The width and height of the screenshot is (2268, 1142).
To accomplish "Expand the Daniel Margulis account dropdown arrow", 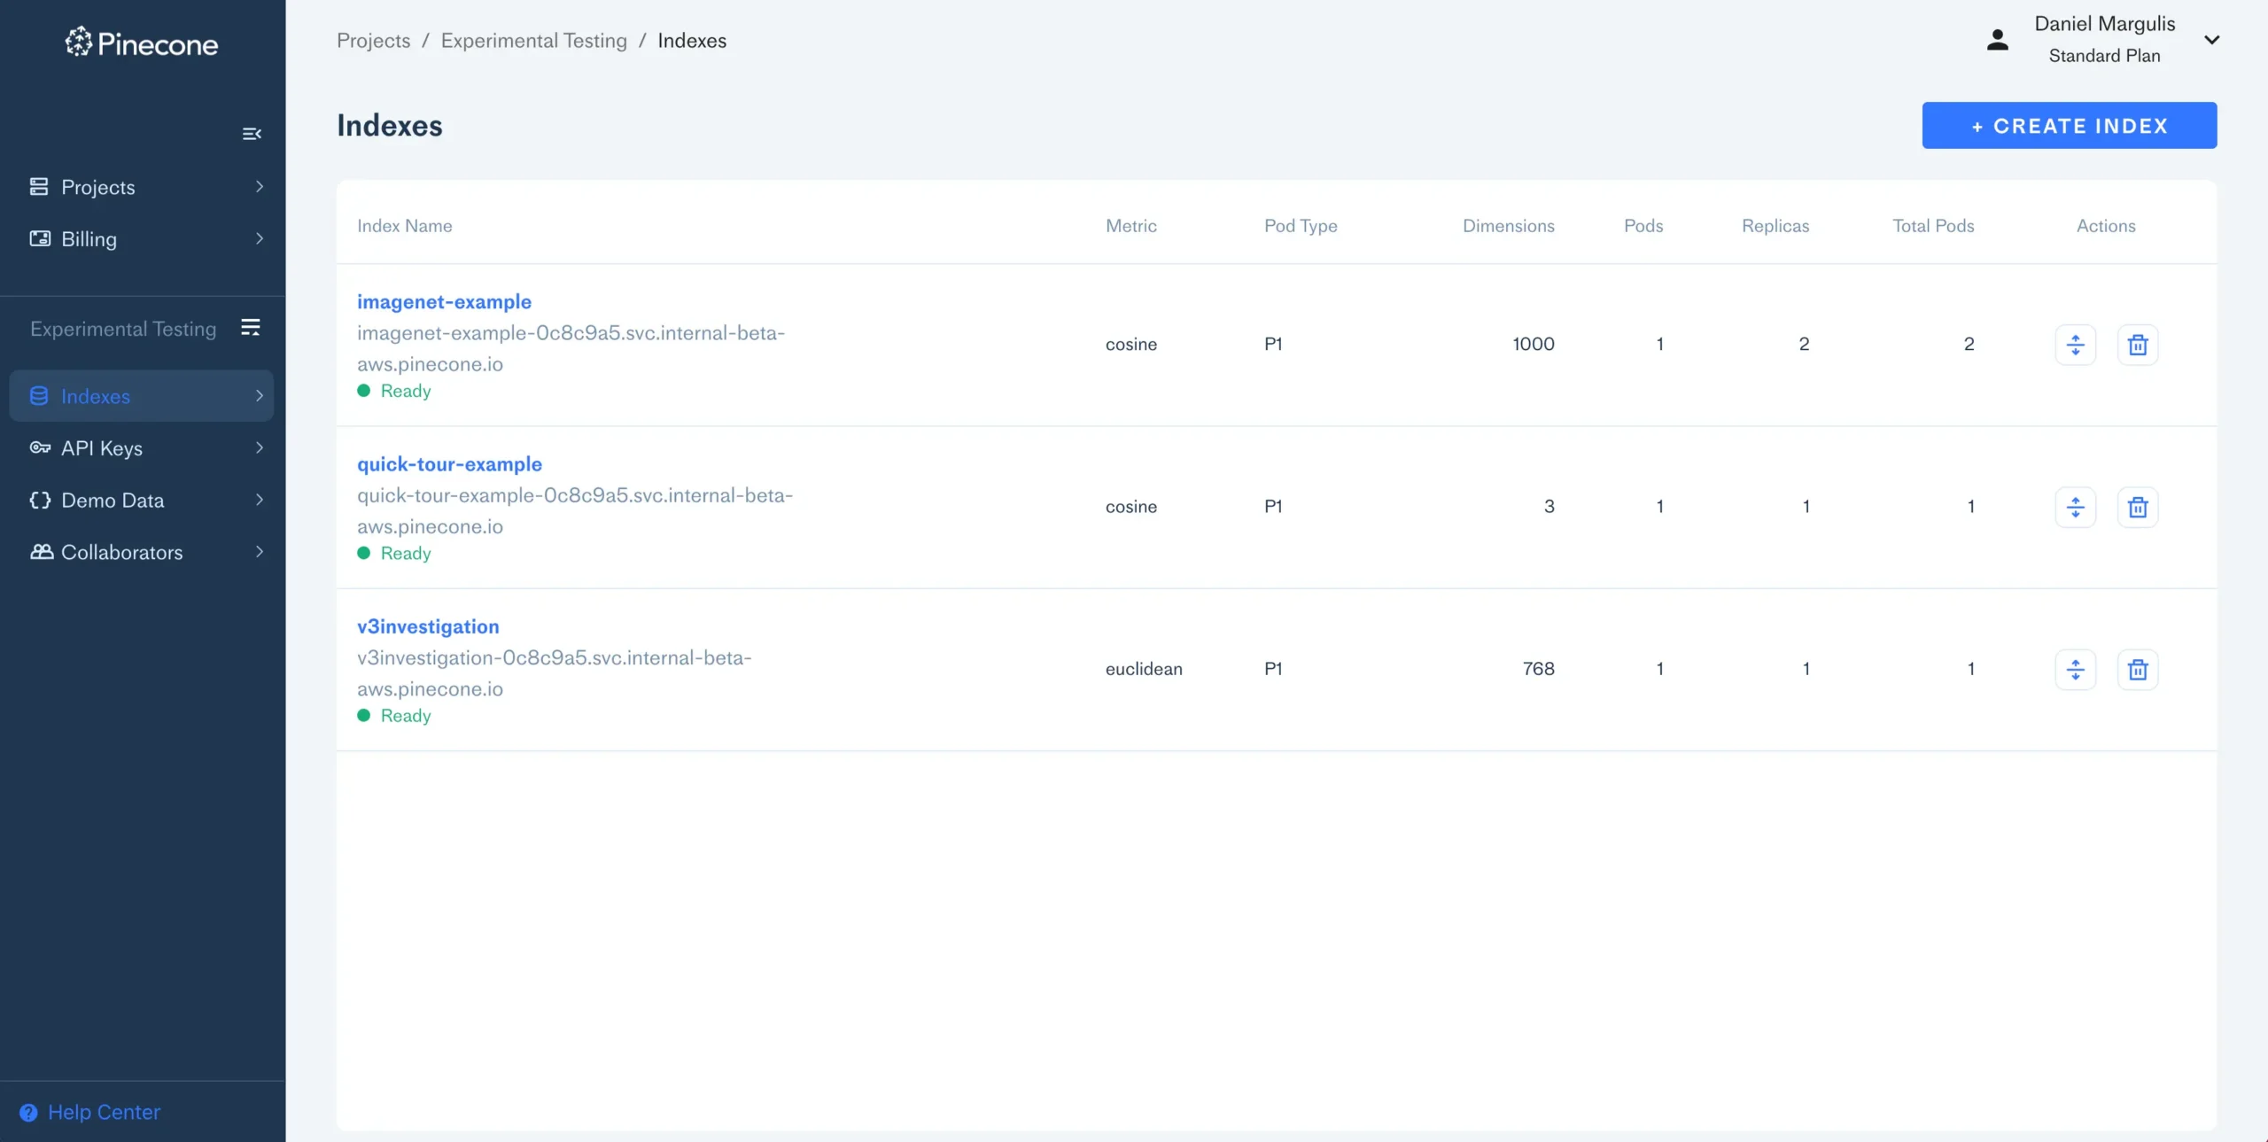I will tap(2211, 40).
